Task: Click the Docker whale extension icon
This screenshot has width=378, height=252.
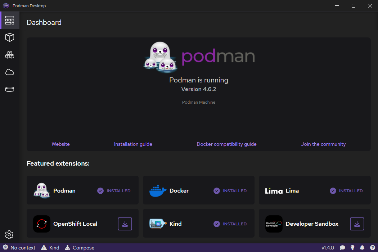Action: 158,191
